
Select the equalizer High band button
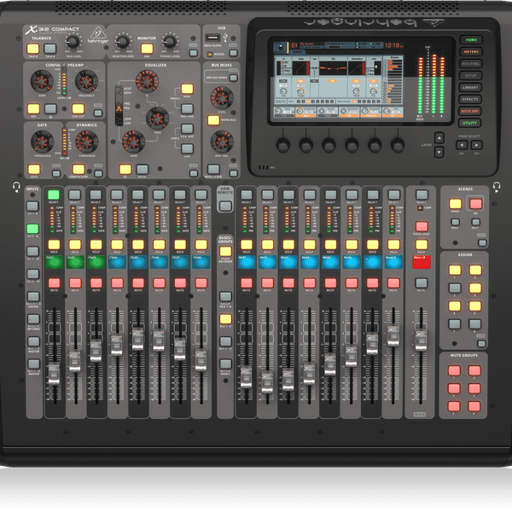pos(187,89)
